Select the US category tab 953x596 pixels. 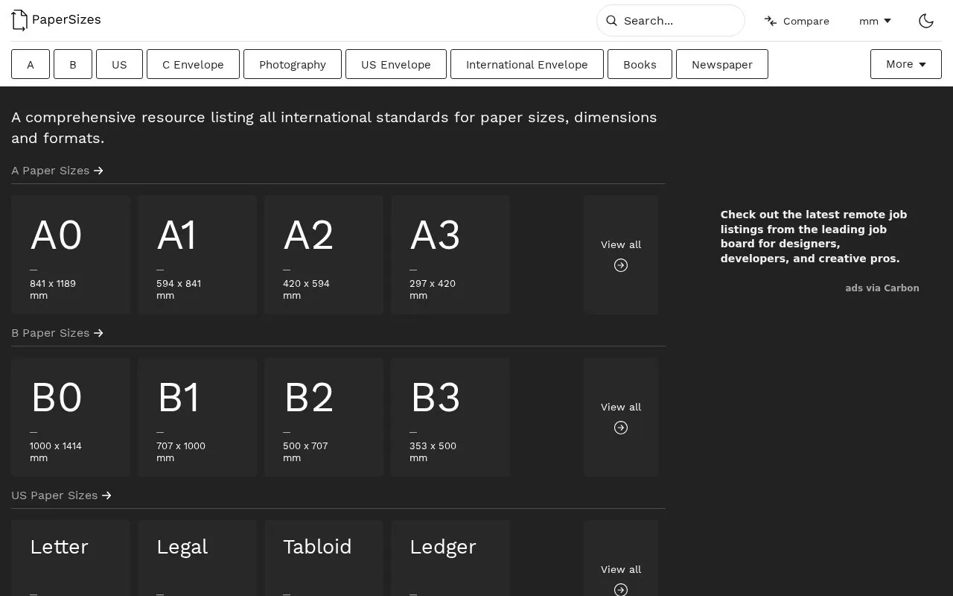(x=119, y=64)
